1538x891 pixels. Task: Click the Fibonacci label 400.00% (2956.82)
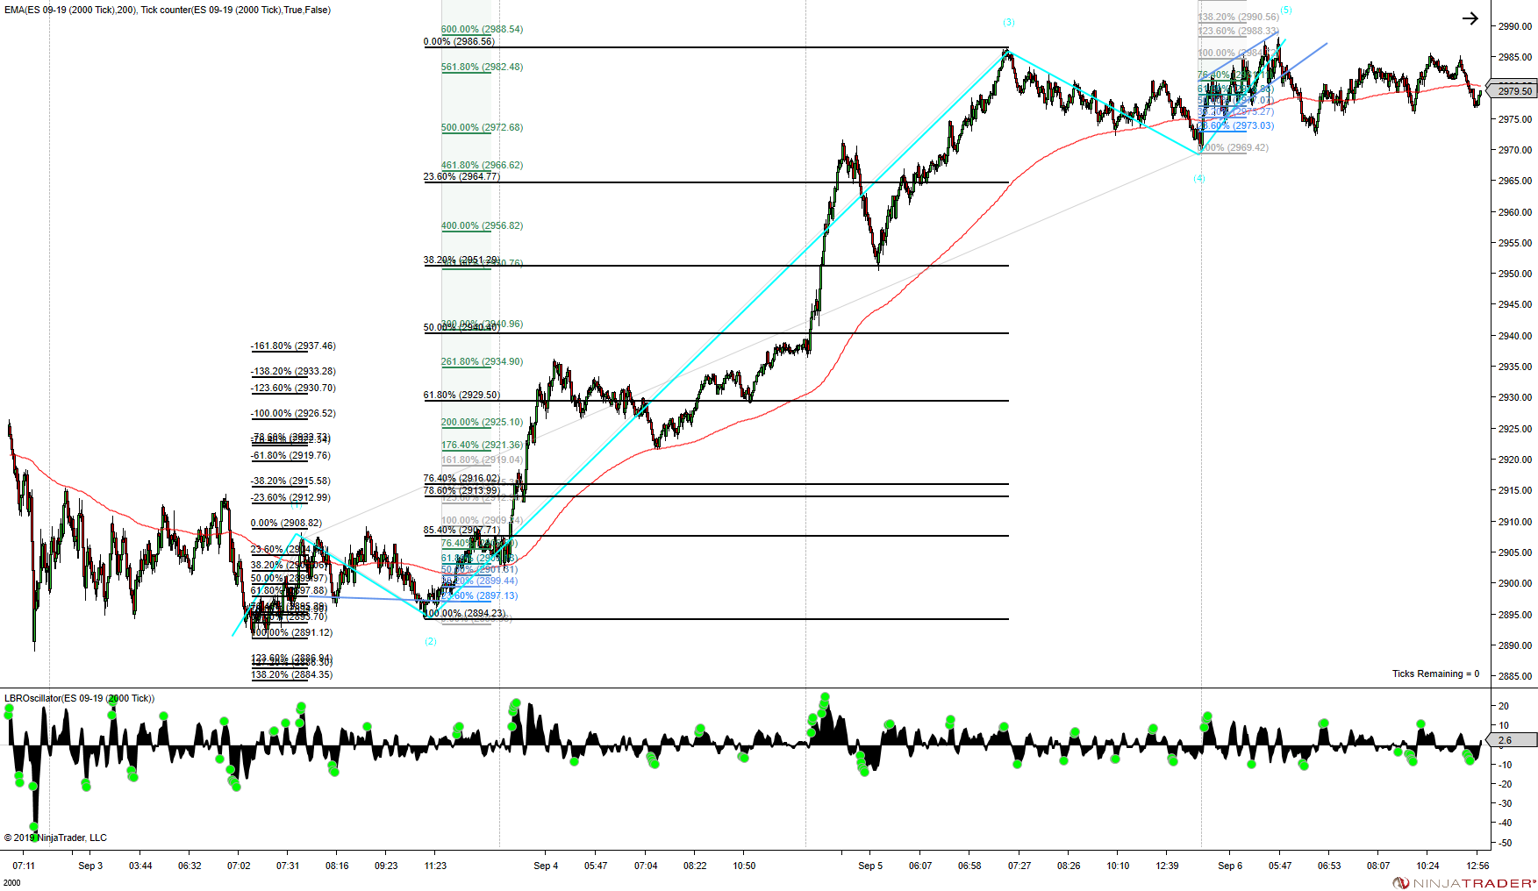(482, 225)
